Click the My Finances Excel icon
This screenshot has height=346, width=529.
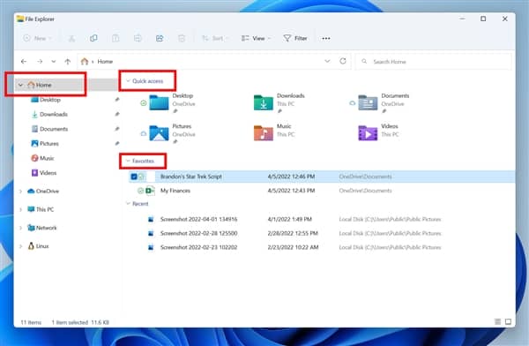coord(150,191)
